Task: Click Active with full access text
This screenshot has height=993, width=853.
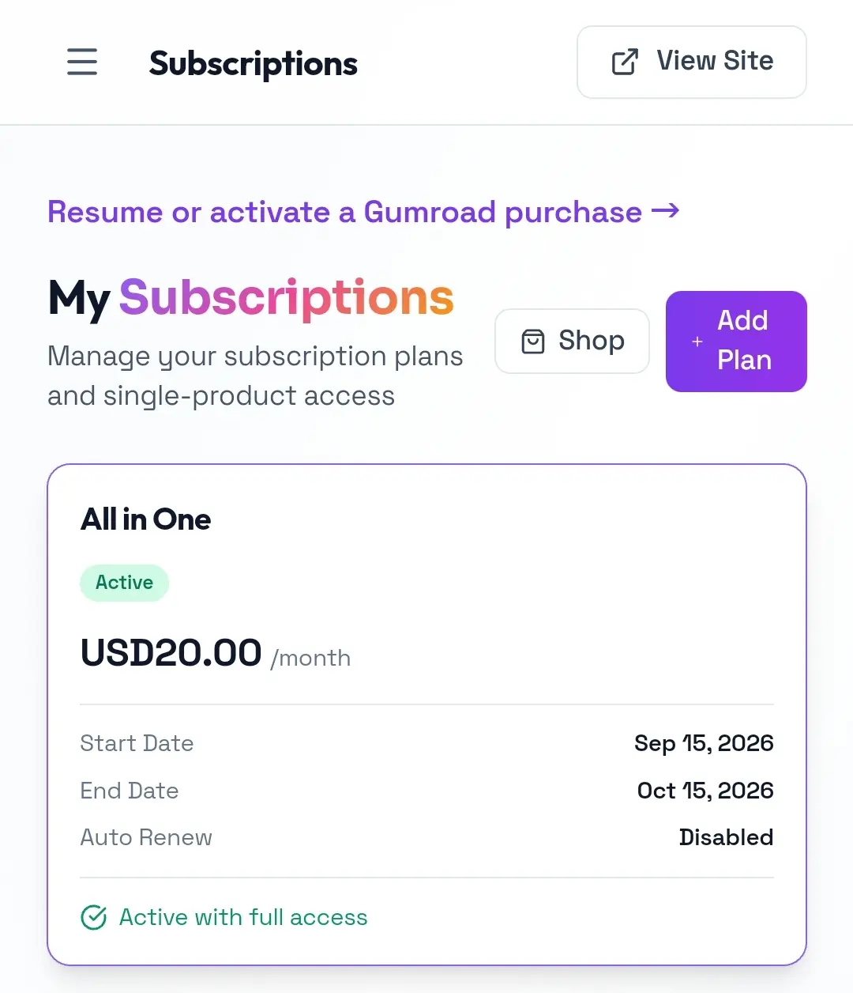Action: 243,917
